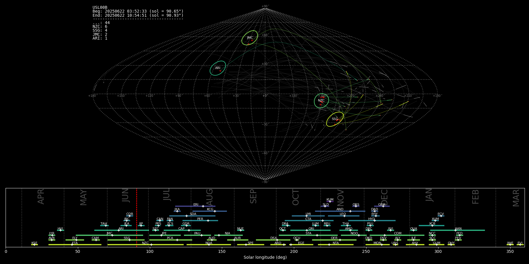Image resolution: width=529 pixels, height=264 pixels.
Task: Click the AUG month label
Action: pyautogui.click(x=210, y=197)
